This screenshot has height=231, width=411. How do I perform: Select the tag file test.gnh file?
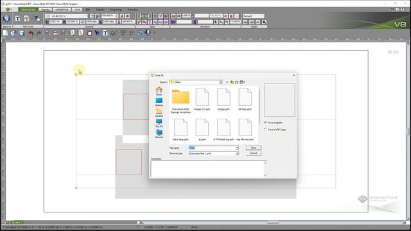pos(245,130)
